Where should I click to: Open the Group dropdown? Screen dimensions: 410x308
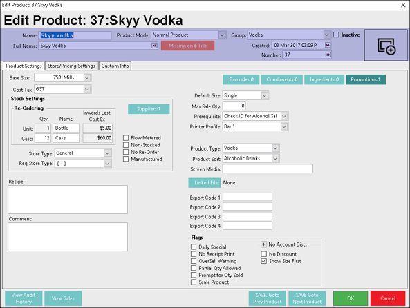coord(326,35)
